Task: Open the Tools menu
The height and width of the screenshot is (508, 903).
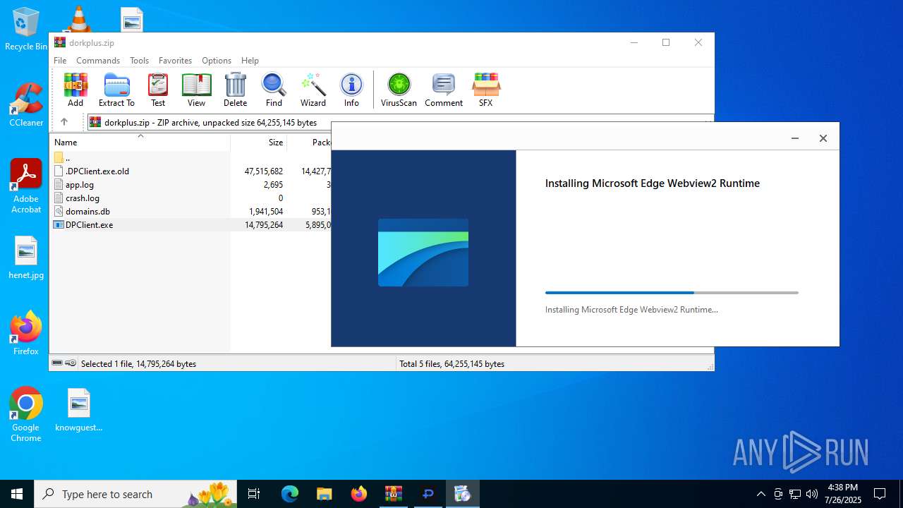Action: (139, 61)
